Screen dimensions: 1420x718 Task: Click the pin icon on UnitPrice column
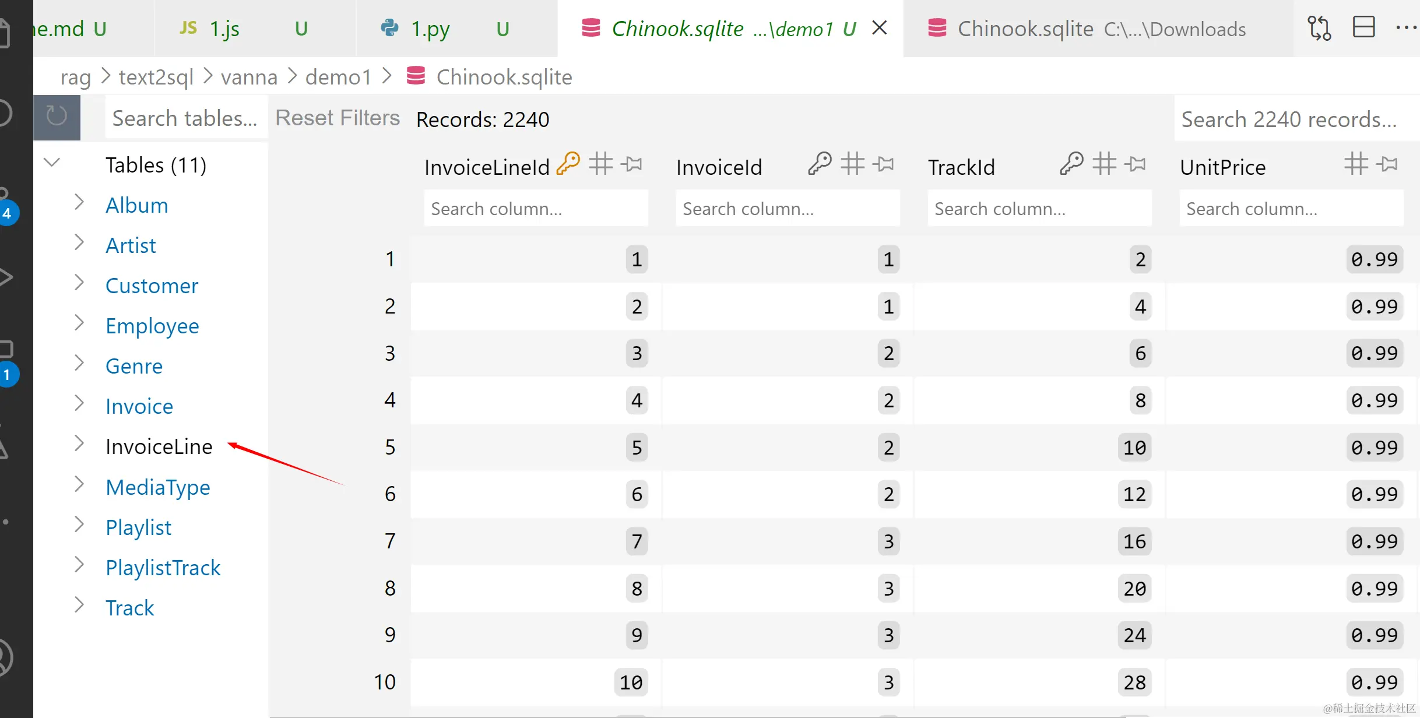point(1387,164)
